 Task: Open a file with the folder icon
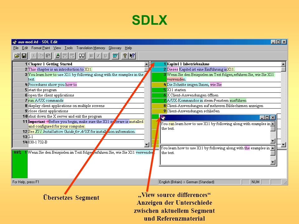[17, 56]
